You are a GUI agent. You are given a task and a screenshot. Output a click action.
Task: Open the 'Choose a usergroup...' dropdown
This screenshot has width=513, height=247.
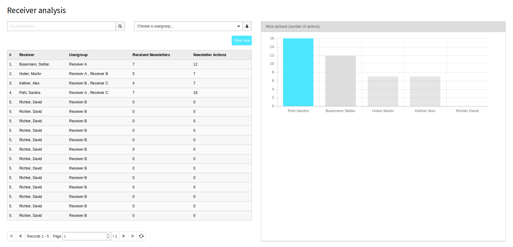point(188,26)
